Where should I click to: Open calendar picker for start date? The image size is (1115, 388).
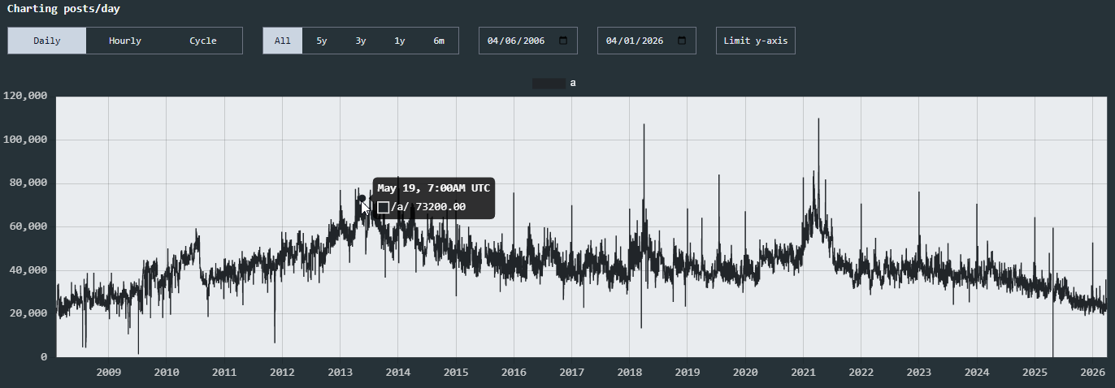tap(563, 41)
